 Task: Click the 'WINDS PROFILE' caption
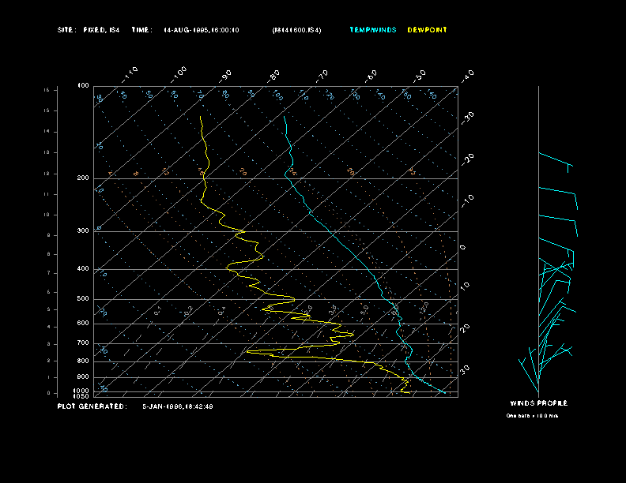538,403
